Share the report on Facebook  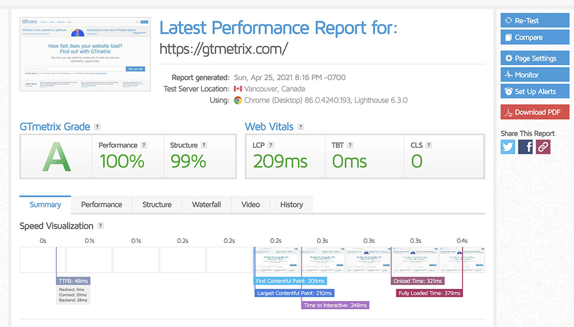525,147
